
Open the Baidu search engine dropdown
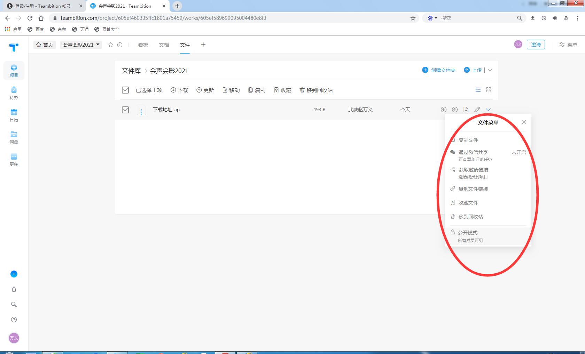tap(432, 18)
